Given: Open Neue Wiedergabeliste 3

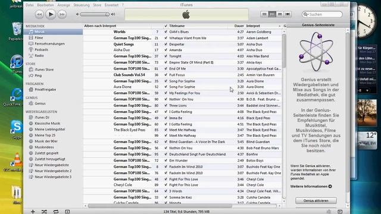Looking at the screenshot, I should [53, 177].
